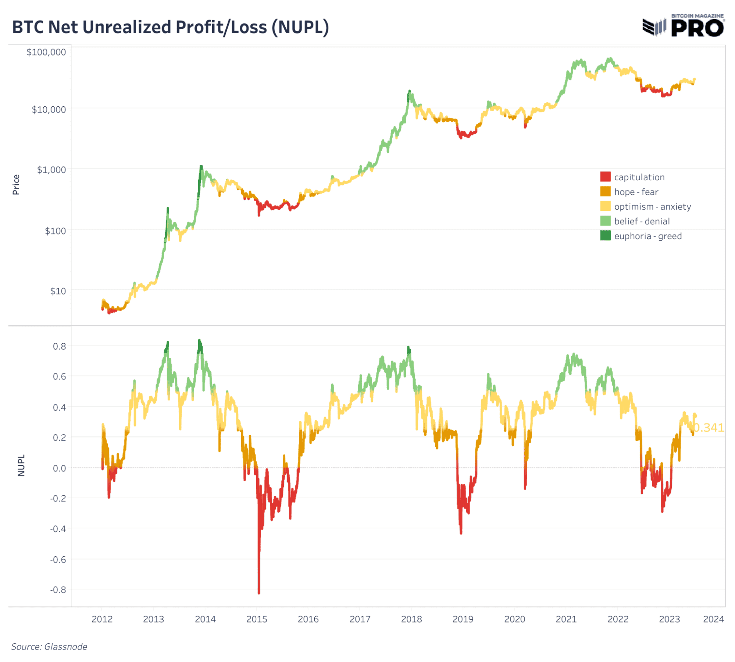Click the Source: Glassnode text

(x=49, y=647)
